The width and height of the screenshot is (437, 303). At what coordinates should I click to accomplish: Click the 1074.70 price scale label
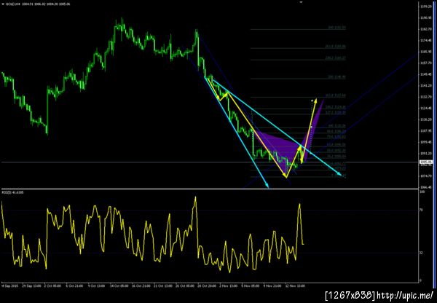click(425, 176)
